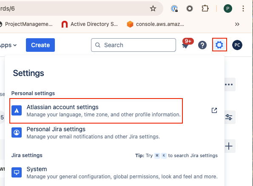Bookmark this page with the star icon
The height and width of the screenshot is (186, 253).
(x=153, y=8)
